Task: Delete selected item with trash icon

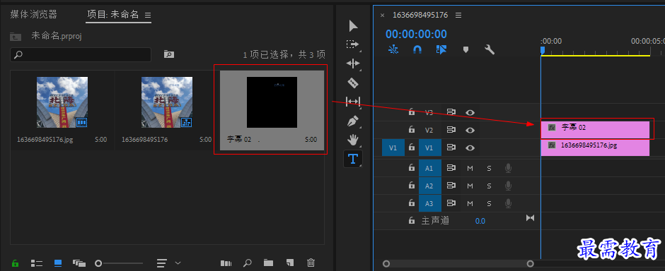Action: pyautogui.click(x=311, y=263)
